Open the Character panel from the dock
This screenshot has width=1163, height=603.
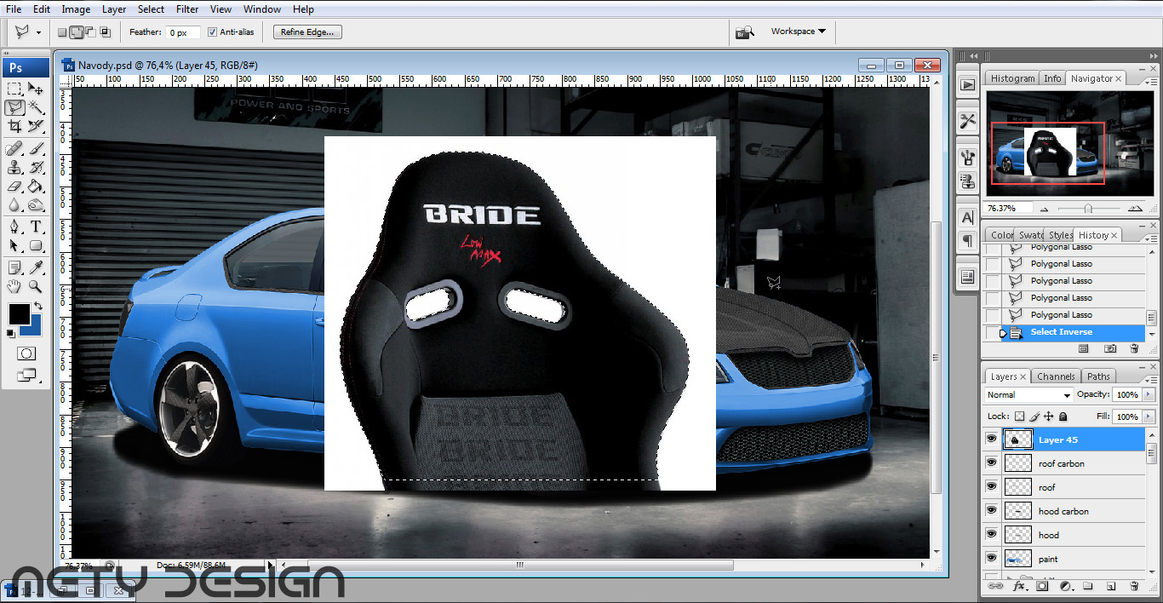coord(967,216)
